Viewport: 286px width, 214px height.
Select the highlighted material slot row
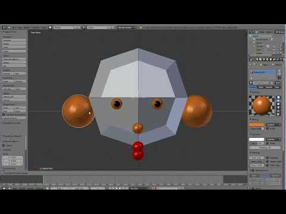[x=263, y=73]
